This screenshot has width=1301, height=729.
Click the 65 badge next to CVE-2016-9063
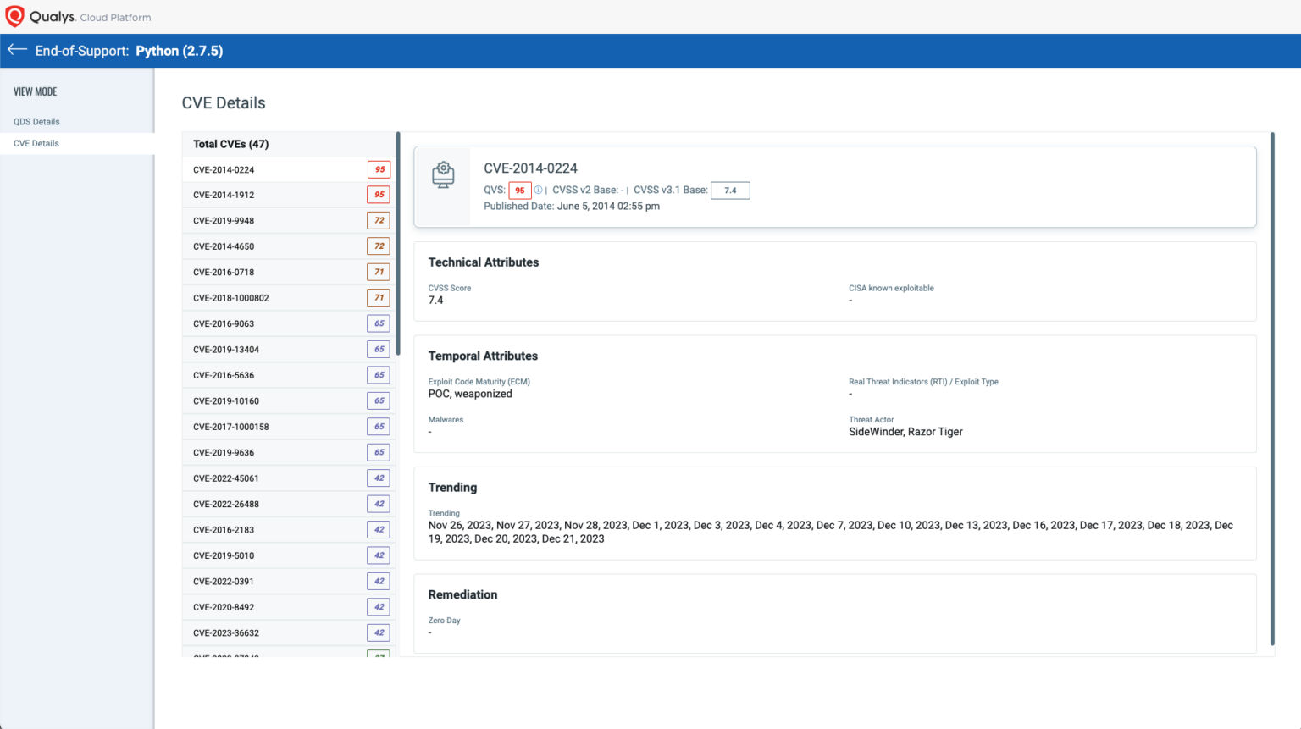[x=379, y=323]
